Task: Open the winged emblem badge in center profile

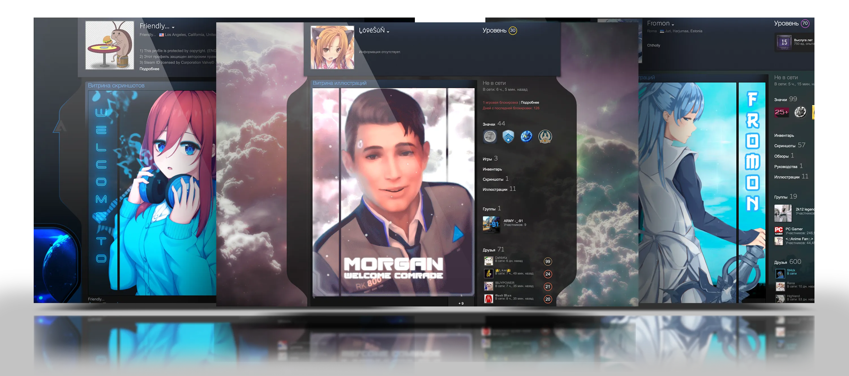Action: pos(545,136)
